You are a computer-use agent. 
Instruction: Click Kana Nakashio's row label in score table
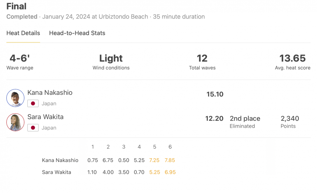click(60, 161)
